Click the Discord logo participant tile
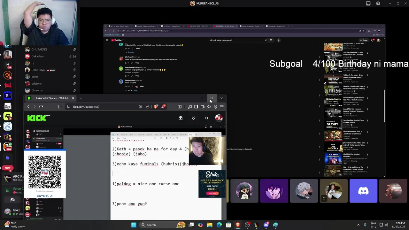 point(363,191)
